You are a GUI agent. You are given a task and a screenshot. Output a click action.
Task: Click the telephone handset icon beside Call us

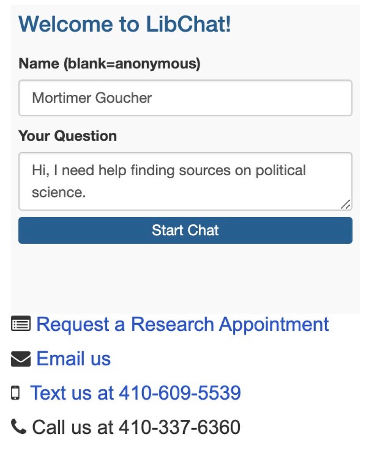(x=18, y=426)
